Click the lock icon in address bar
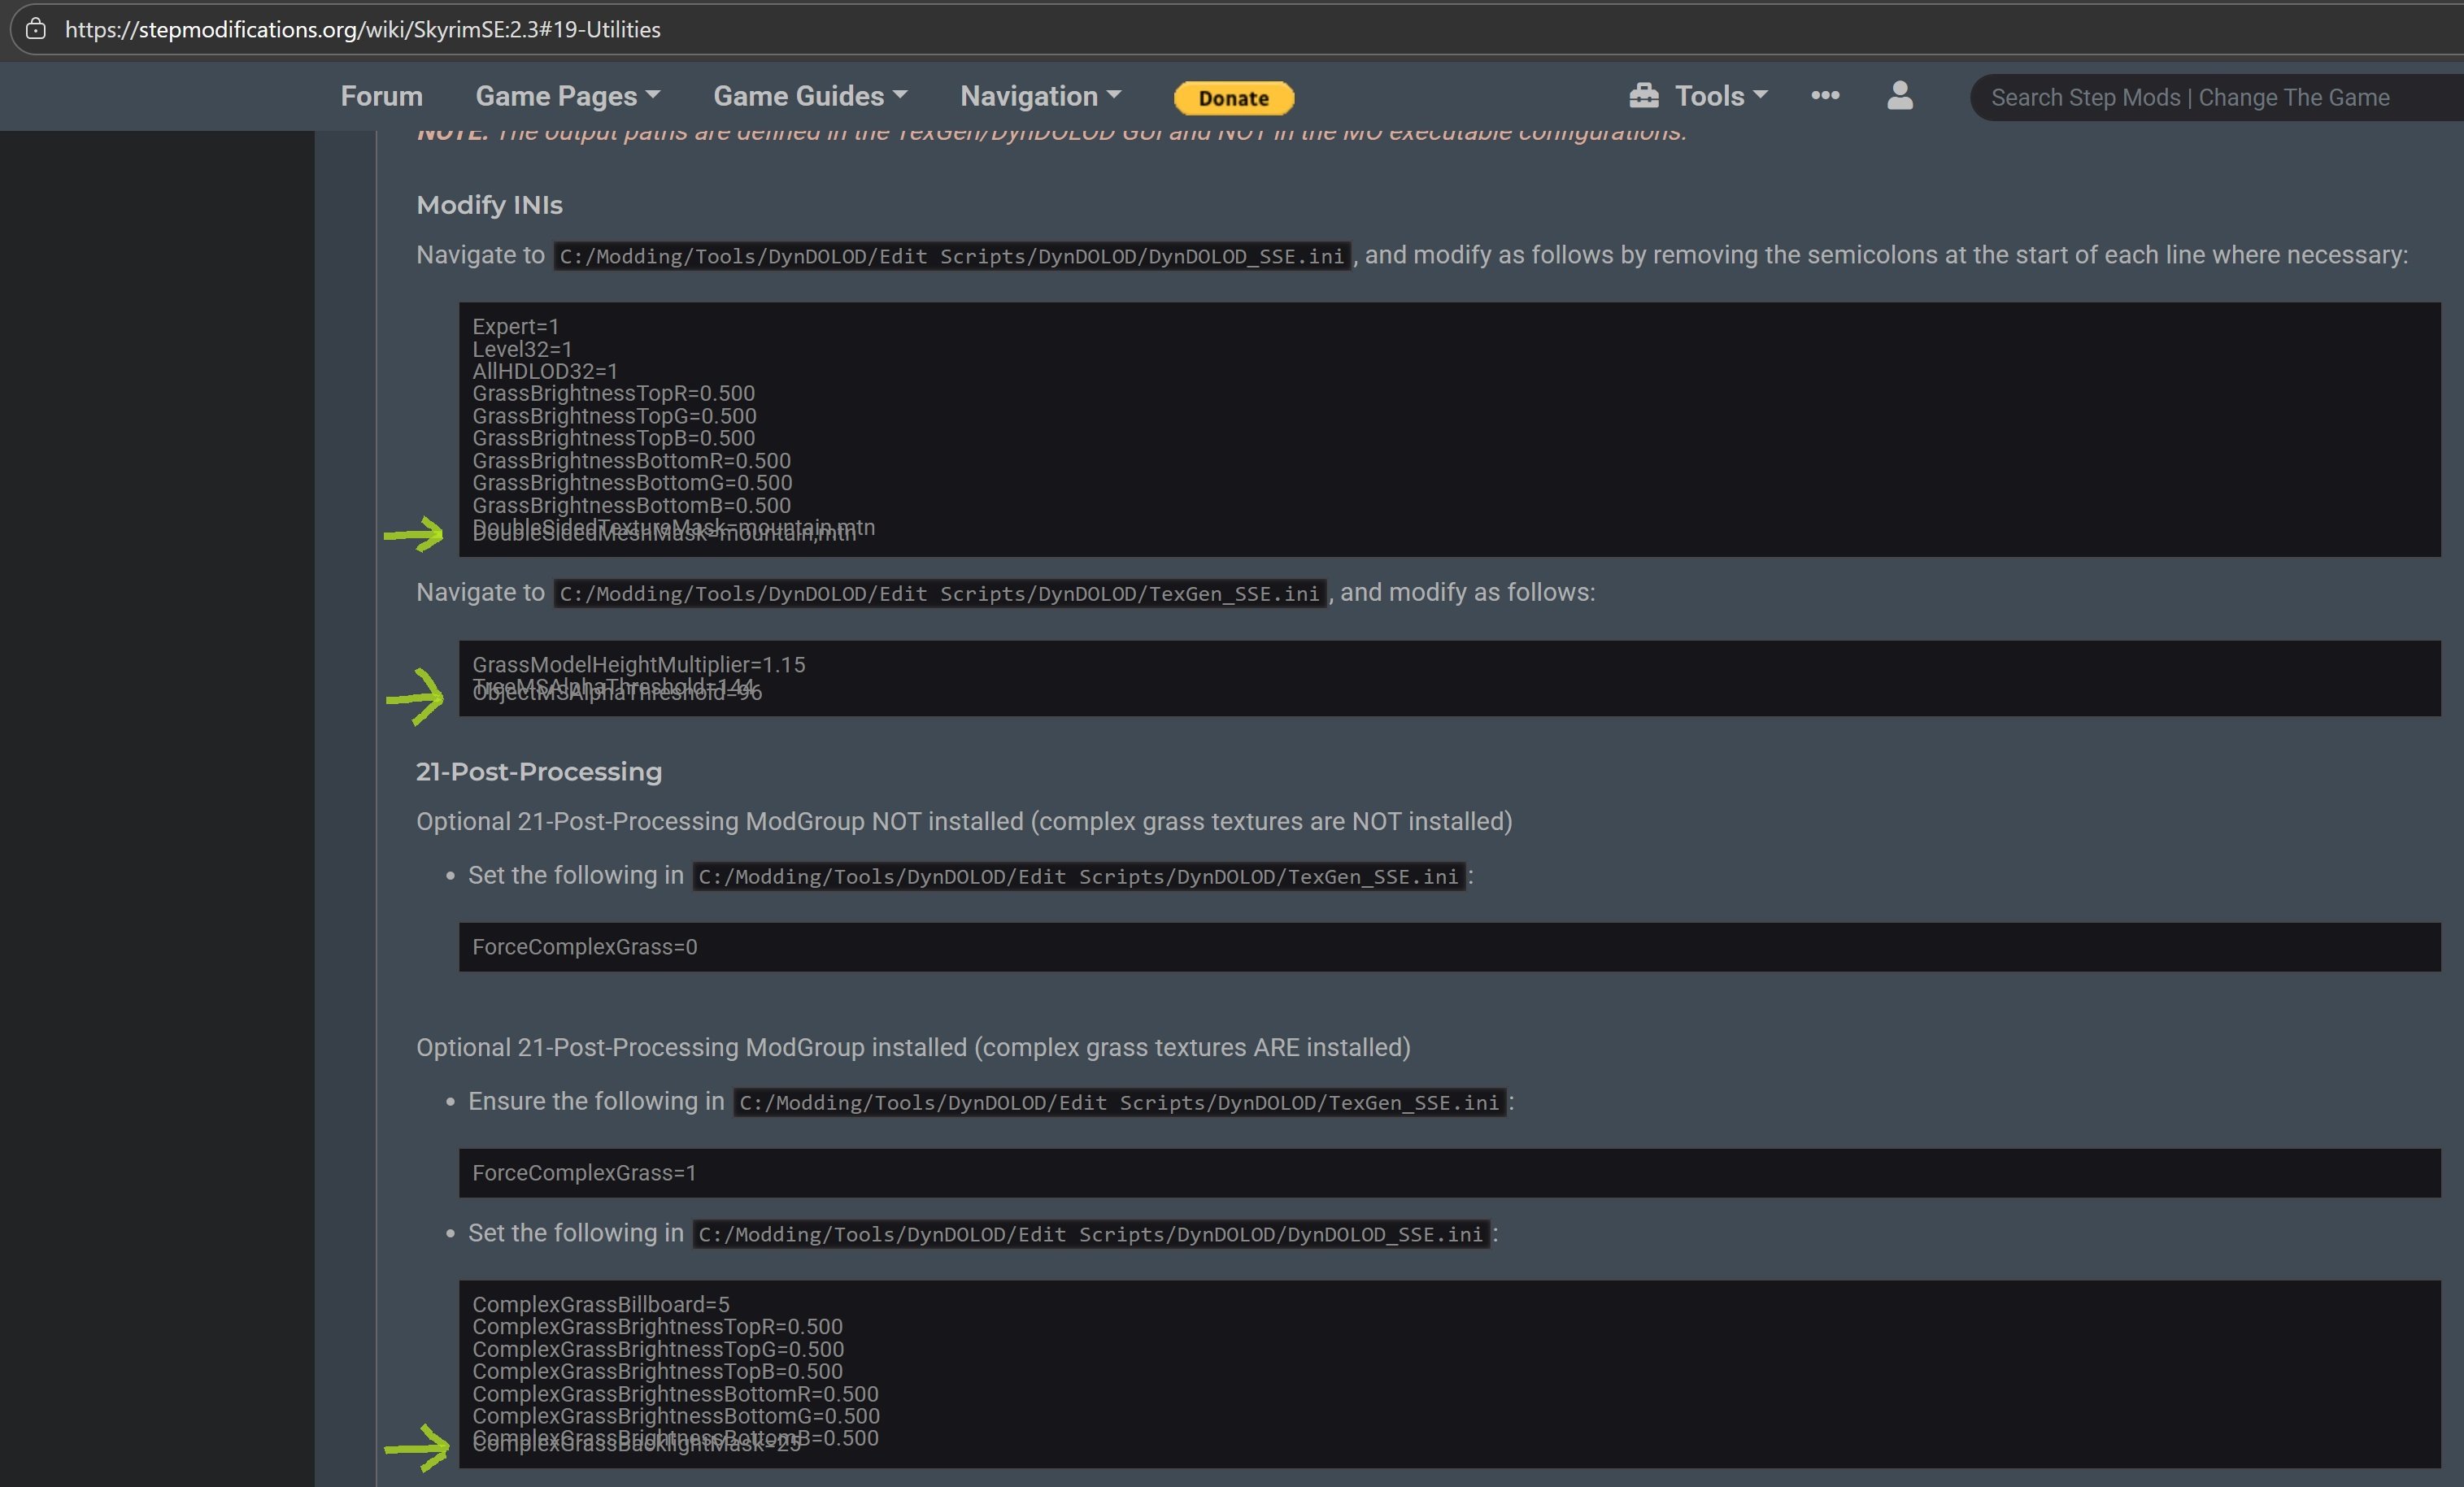This screenshot has height=1487, width=2464. [36, 29]
